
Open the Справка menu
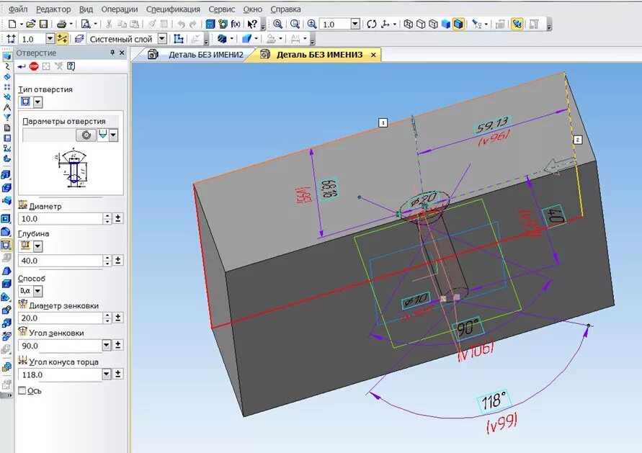285,9
